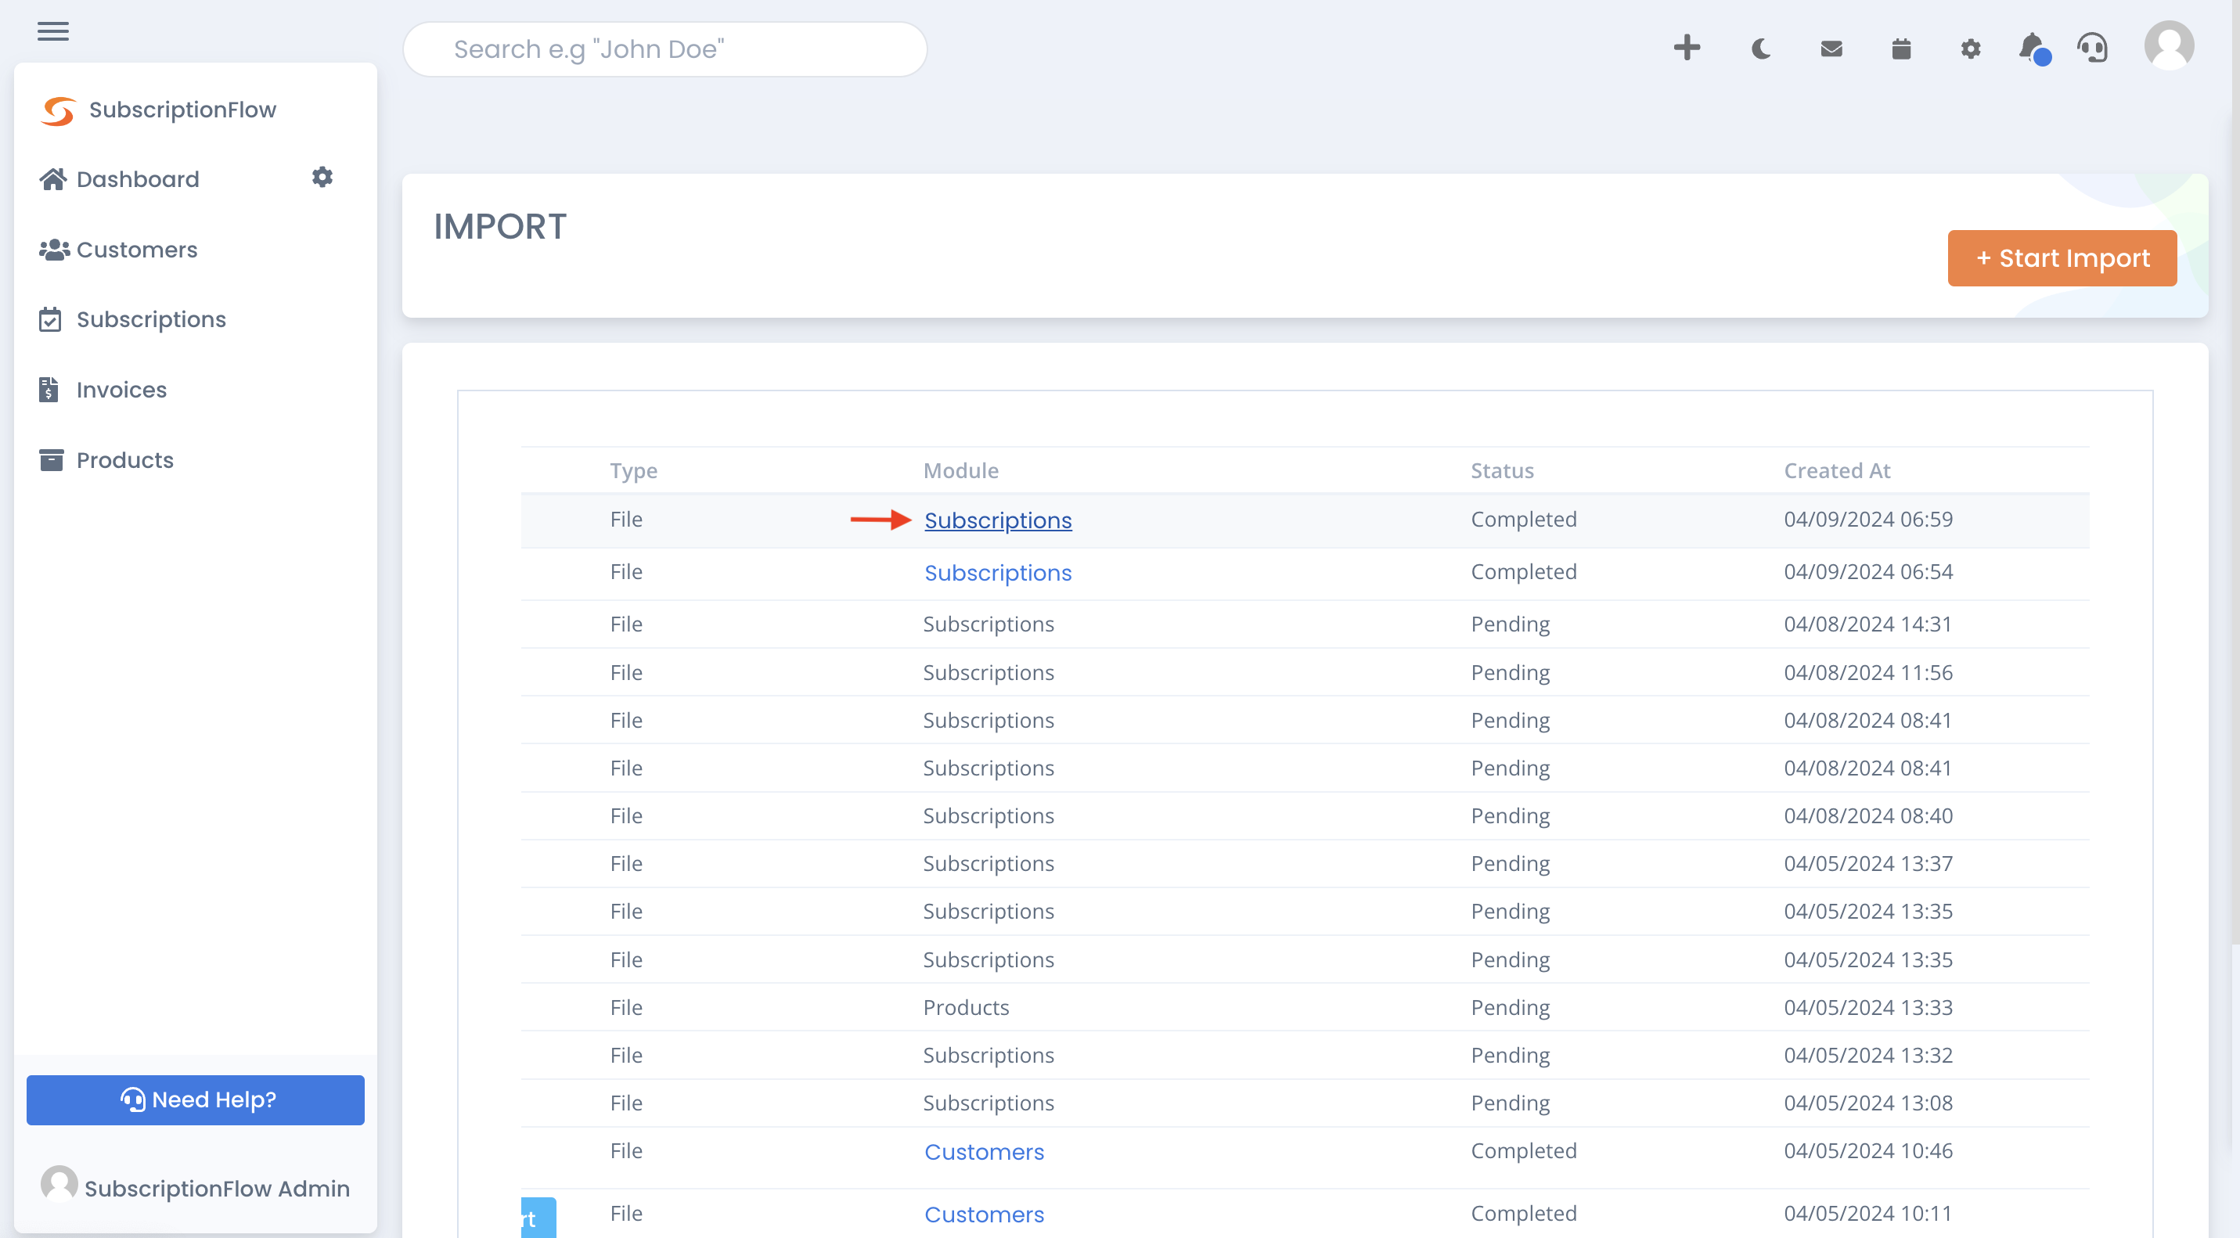
Task: Focus the John Doe search field
Action: point(664,49)
